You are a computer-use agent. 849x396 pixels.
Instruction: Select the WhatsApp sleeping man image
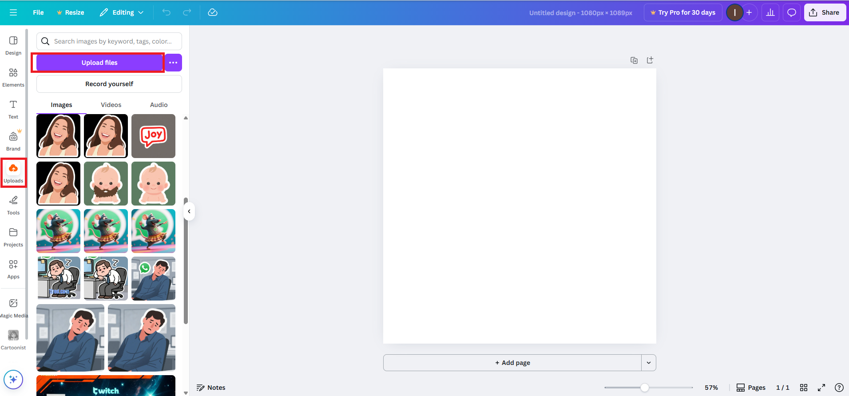coord(153,278)
